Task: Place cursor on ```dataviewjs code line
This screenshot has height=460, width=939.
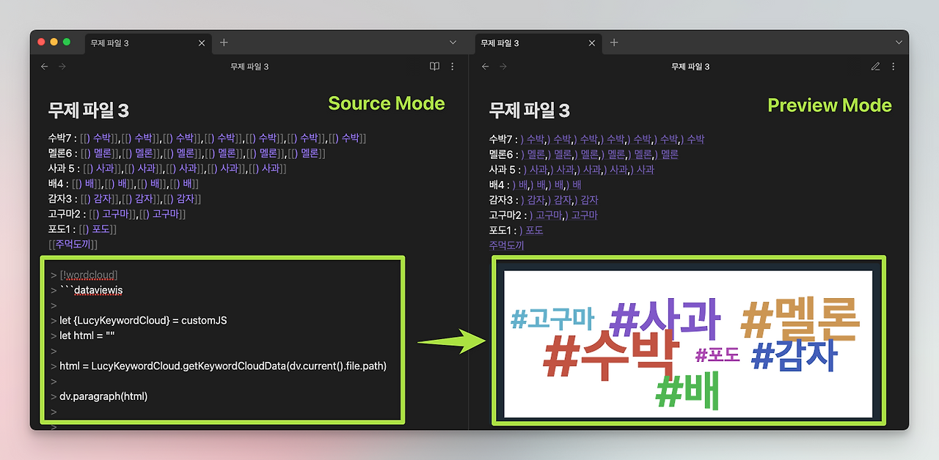Action: (x=91, y=291)
